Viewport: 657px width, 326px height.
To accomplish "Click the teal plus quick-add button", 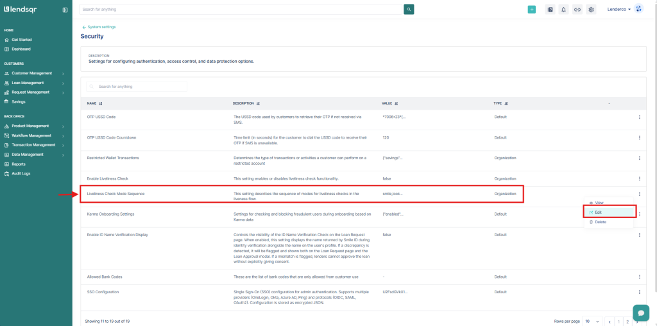I will pyautogui.click(x=531, y=10).
